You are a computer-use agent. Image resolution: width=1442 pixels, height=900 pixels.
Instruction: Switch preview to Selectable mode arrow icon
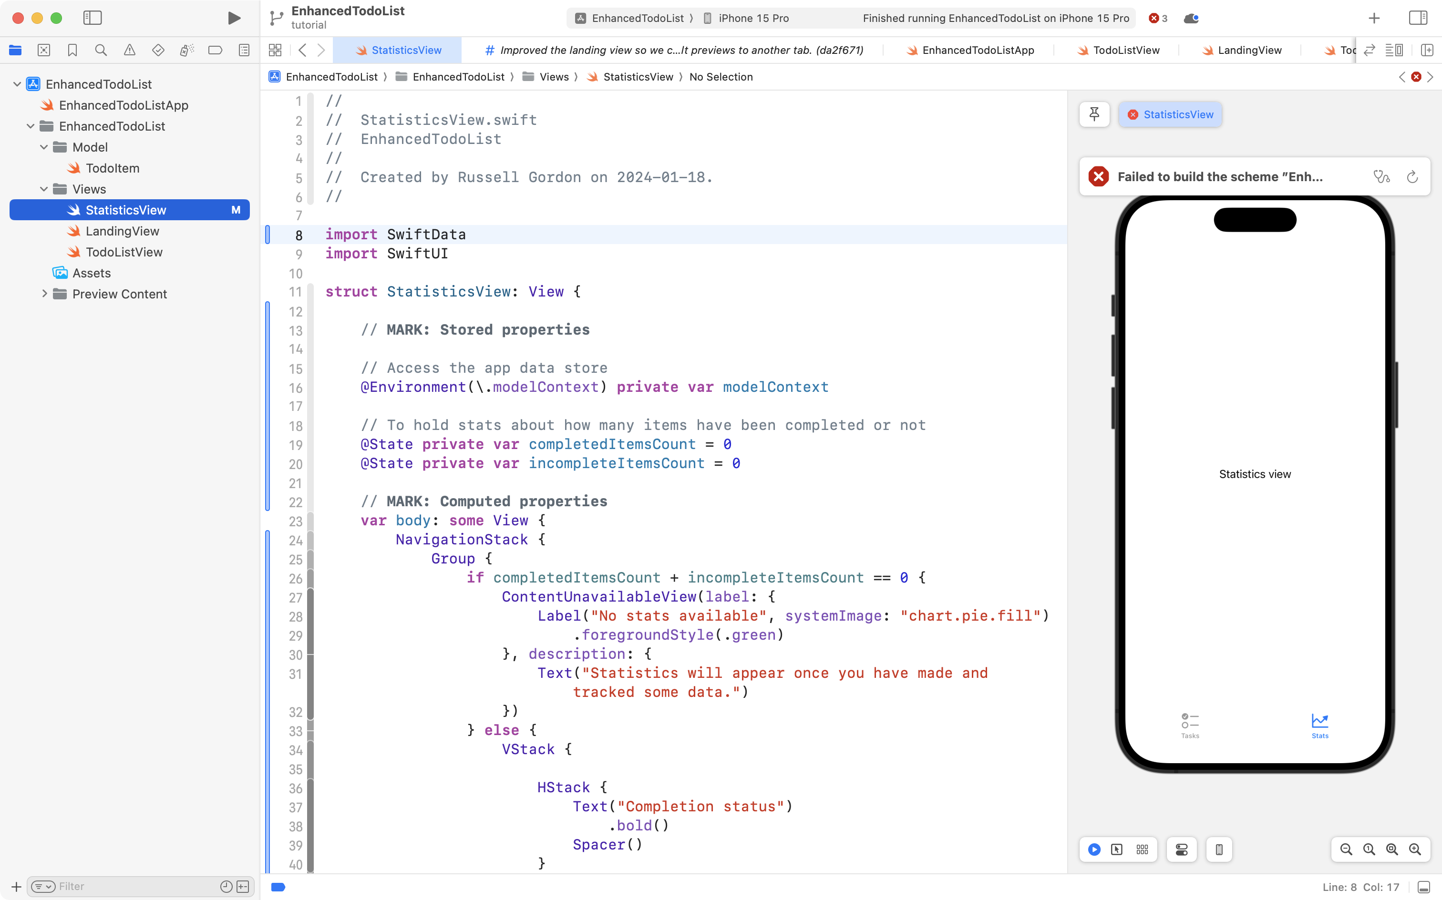(1117, 849)
